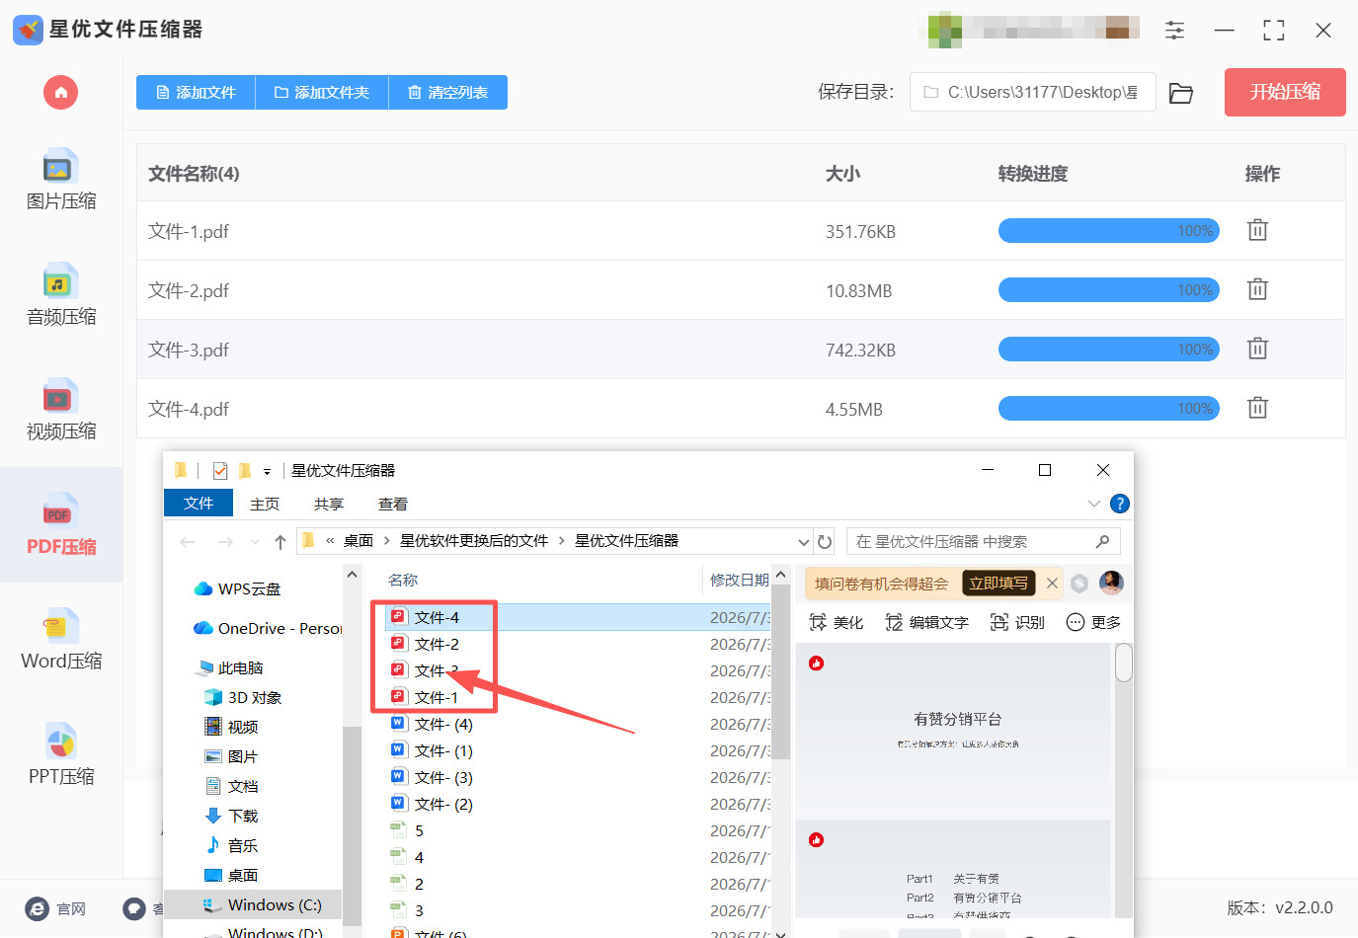Delete 文件-2.pdf with trash icon
The width and height of the screenshot is (1358, 938).
pyautogui.click(x=1257, y=289)
